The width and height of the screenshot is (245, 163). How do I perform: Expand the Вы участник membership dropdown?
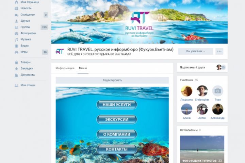pos(196,51)
